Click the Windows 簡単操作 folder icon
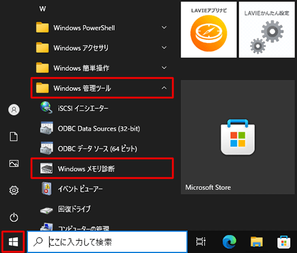Screen dimensions: 297x253 [42, 68]
